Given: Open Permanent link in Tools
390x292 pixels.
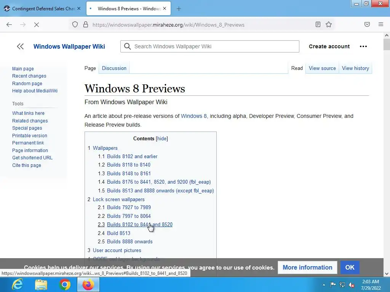Looking at the screenshot, I should coord(28,143).
